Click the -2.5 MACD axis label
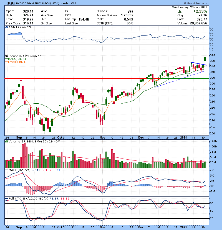The width and height of the screenshot is (222, 230). coord(213,191)
